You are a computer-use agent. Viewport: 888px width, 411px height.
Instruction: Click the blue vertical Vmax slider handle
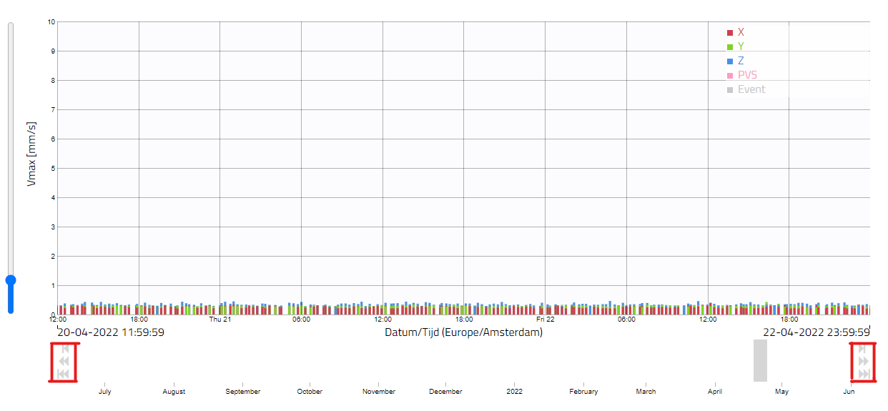point(11,280)
